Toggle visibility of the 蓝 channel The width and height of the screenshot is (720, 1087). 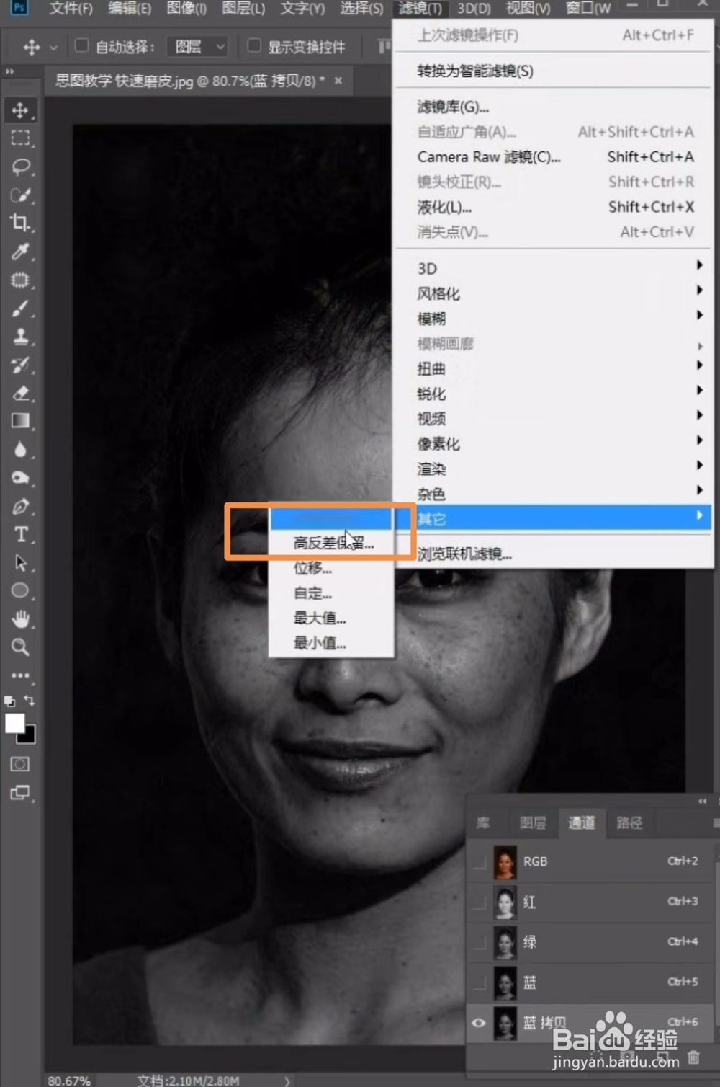478,982
